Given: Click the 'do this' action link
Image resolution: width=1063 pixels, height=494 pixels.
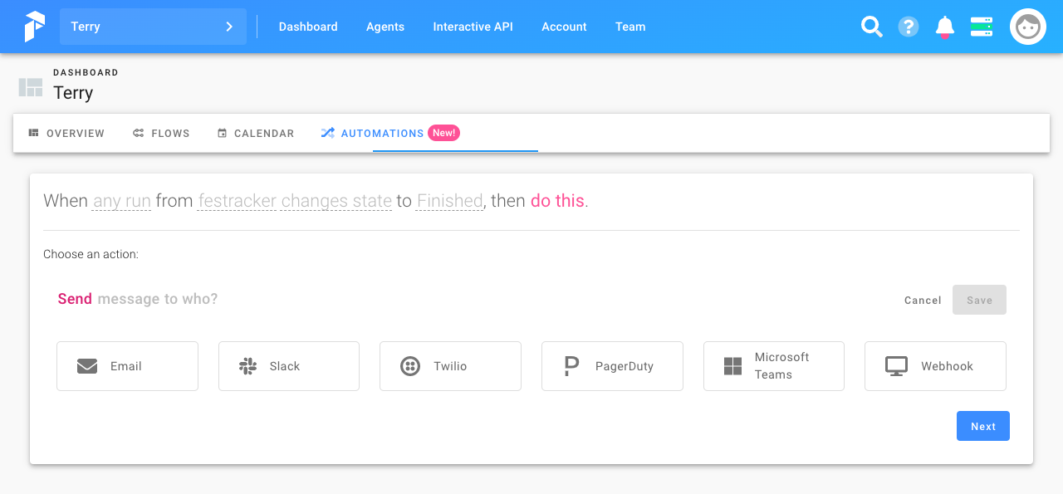Looking at the screenshot, I should (x=557, y=201).
